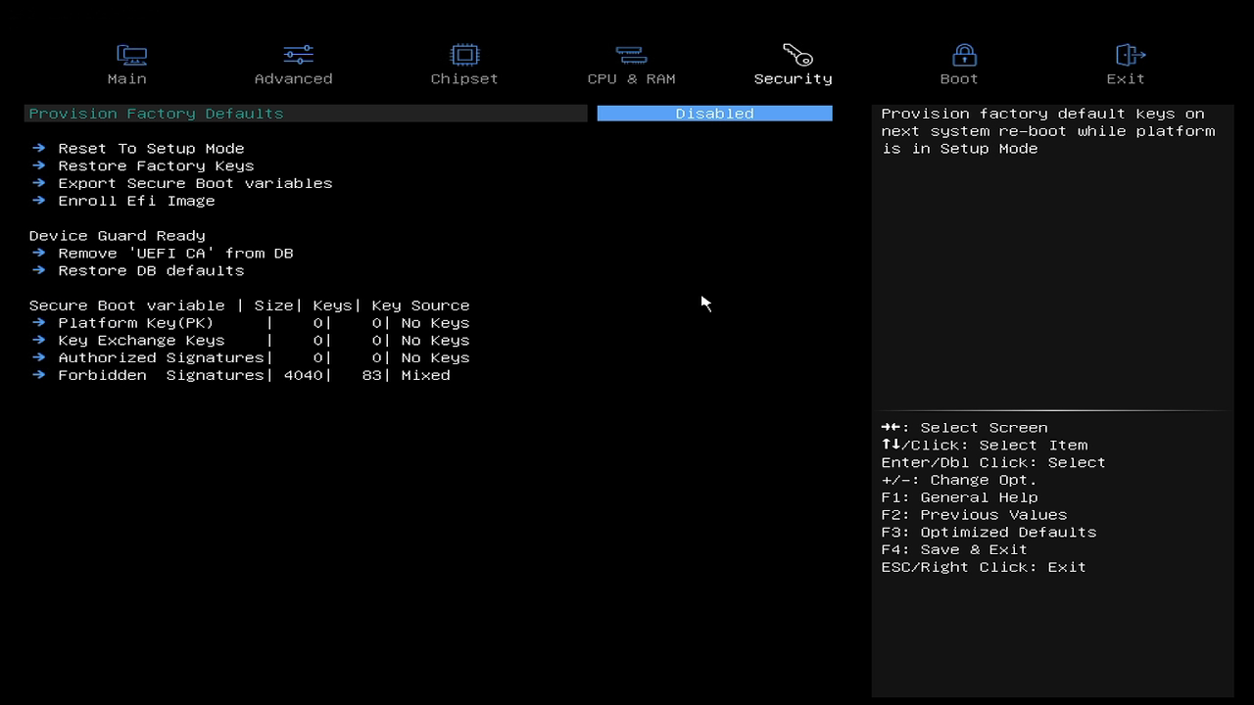
Task: Click arrow icon beside Reset To Setup Mode
Action: point(38,148)
